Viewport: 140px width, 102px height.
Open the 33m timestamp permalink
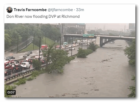tap(80, 10)
